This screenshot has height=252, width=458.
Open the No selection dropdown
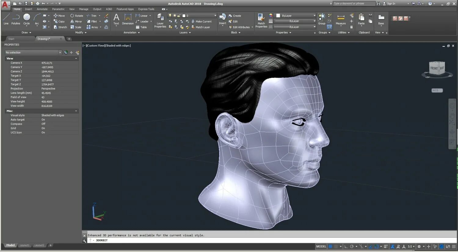[60, 53]
